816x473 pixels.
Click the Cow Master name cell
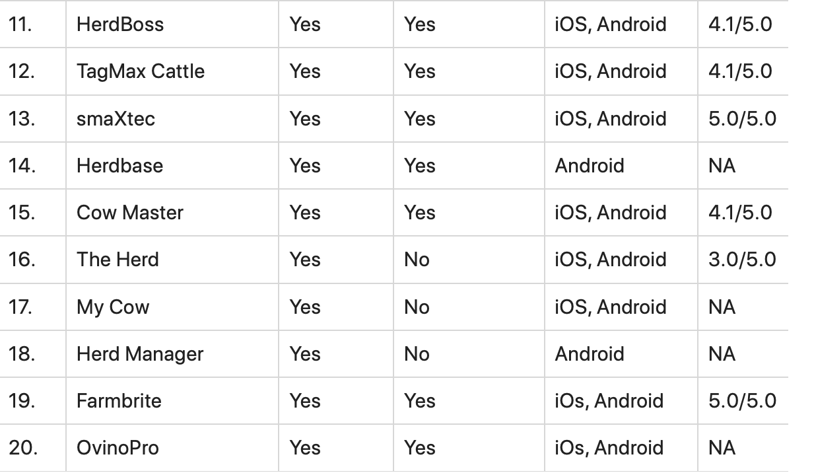[x=130, y=213]
